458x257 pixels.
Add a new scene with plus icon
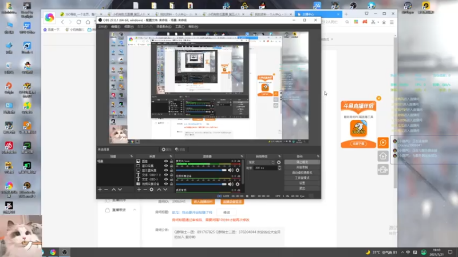100,190
